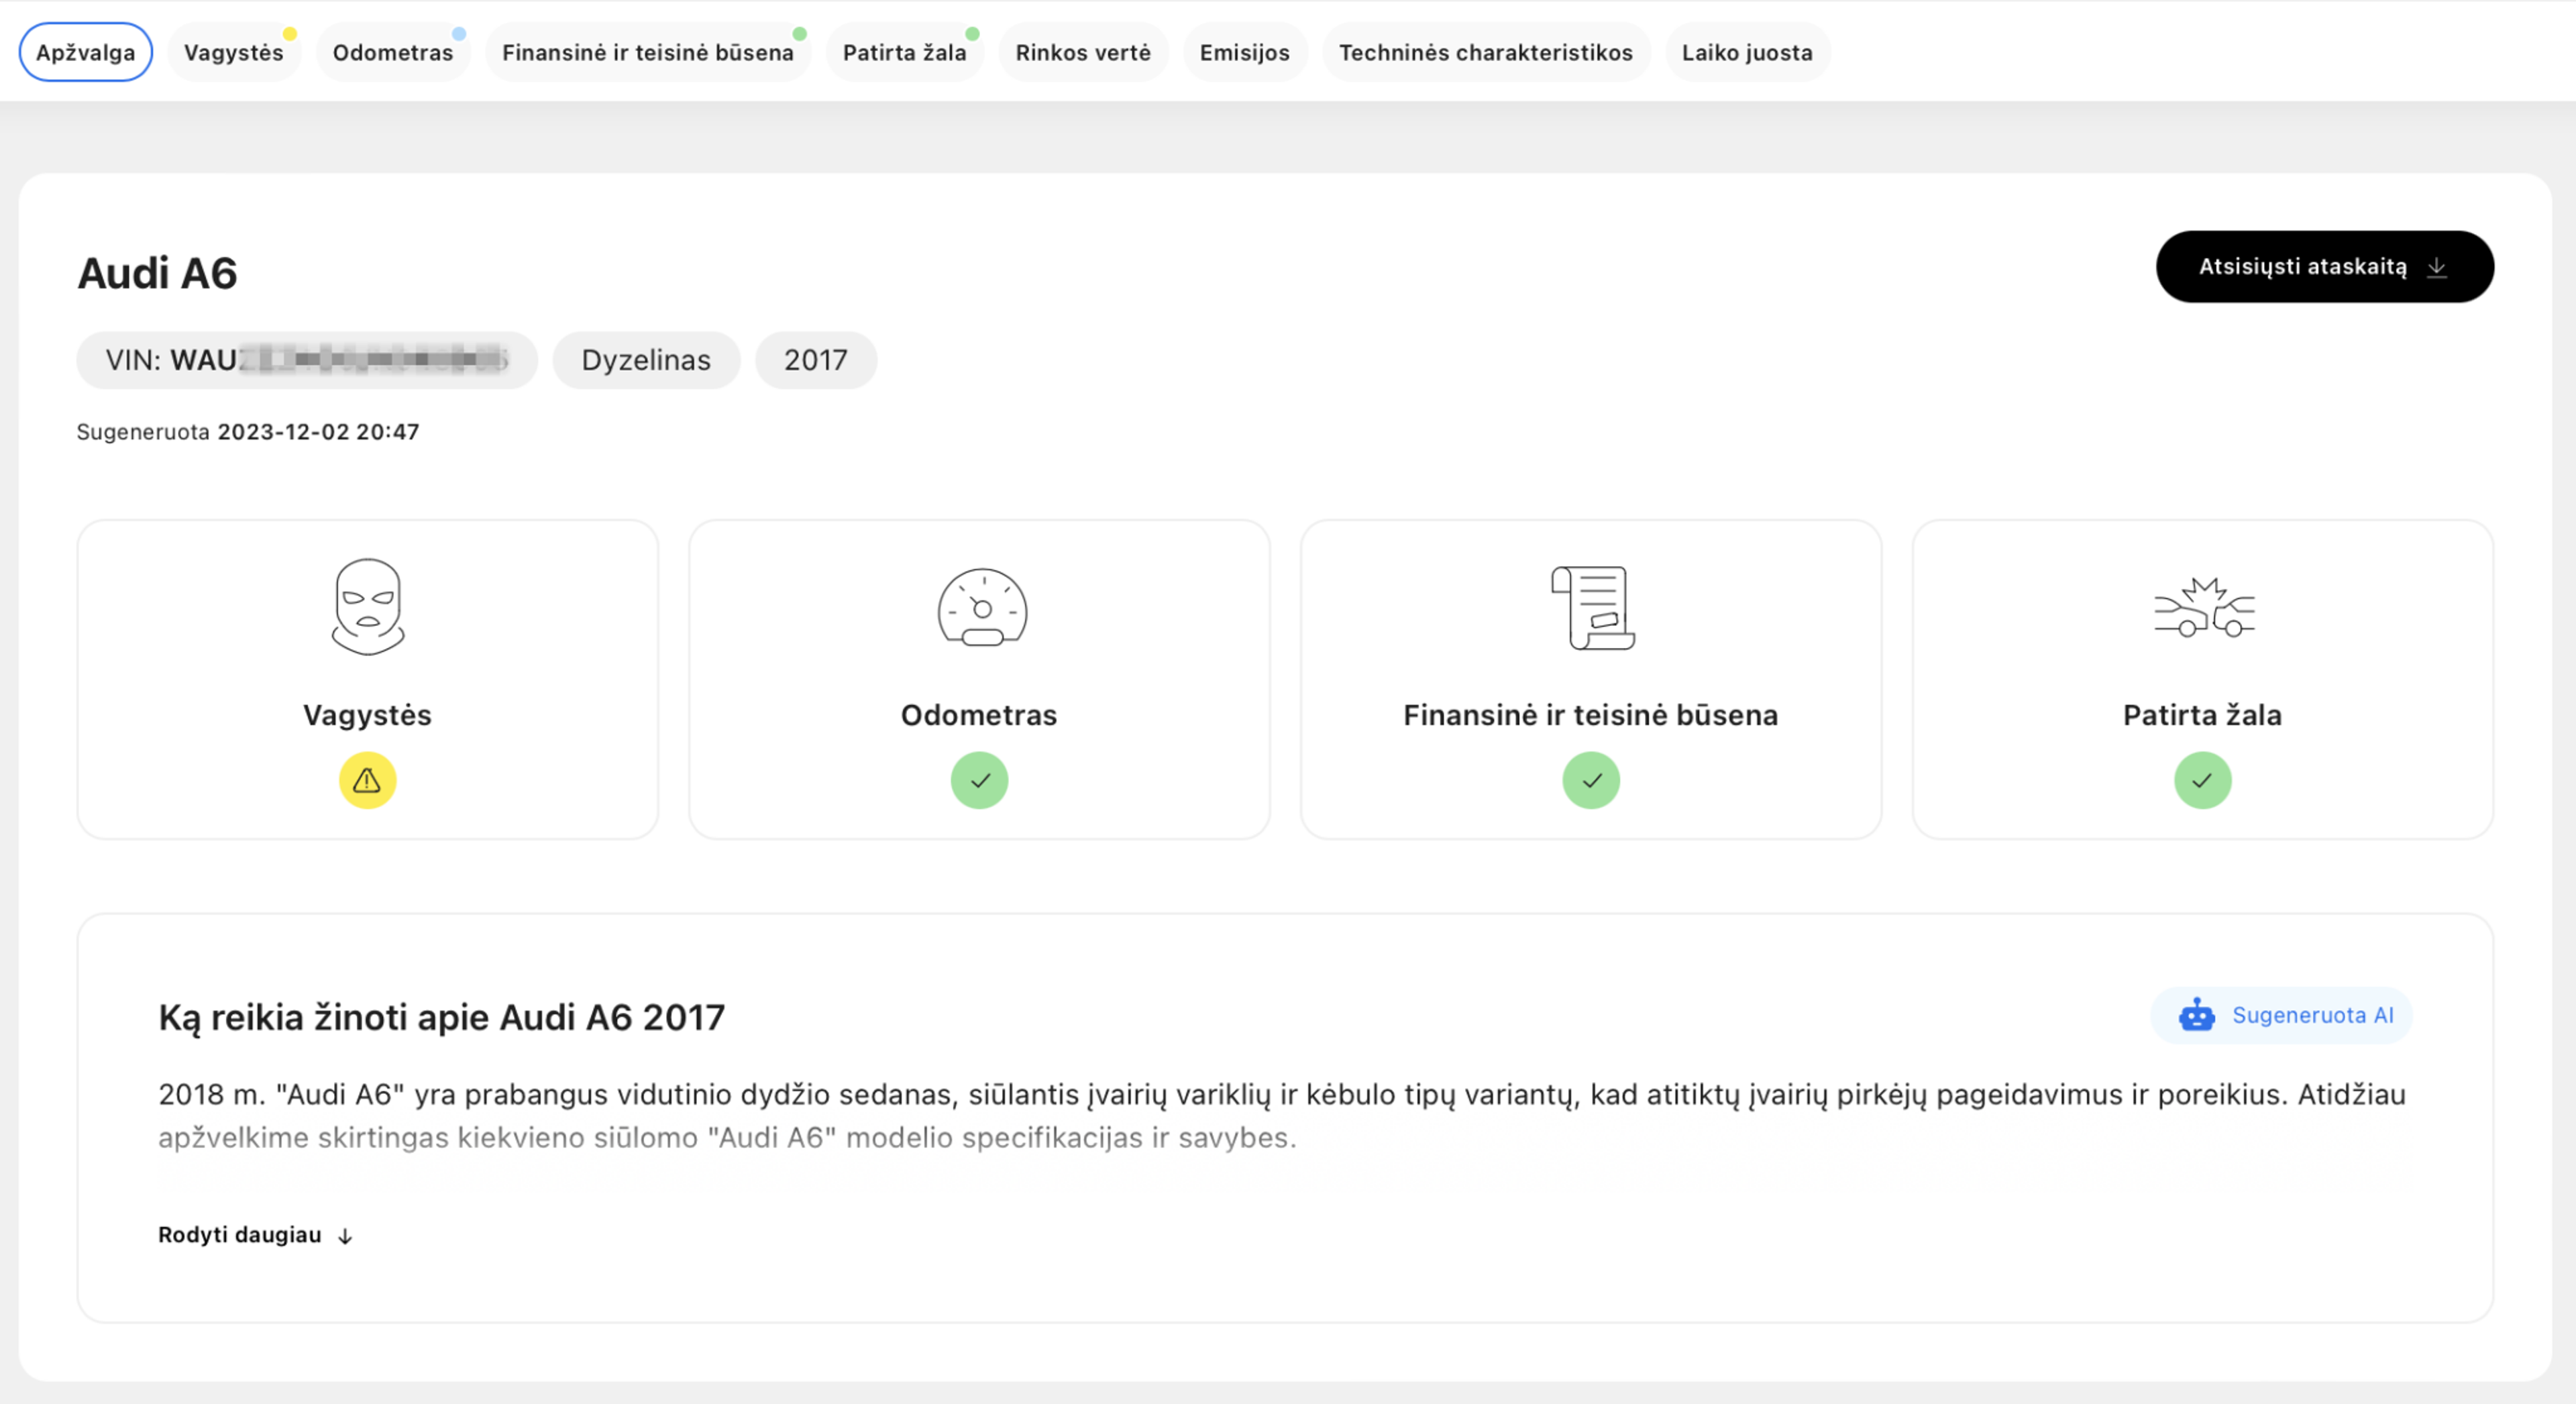Expand text with Rodyti daugiau
This screenshot has width=2576, height=1404.
pos(240,1235)
